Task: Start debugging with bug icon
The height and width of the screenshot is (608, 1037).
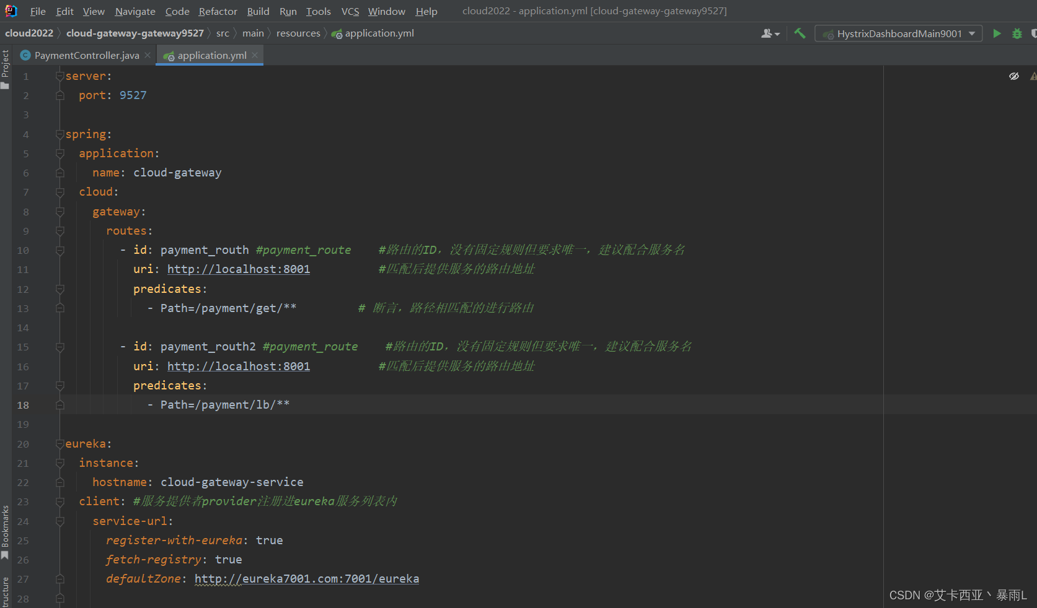Action: (1017, 33)
